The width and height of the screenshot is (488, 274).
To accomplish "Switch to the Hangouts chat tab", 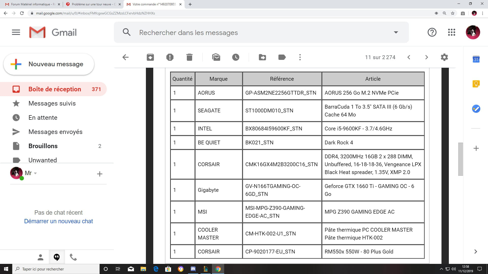I will coord(57,257).
